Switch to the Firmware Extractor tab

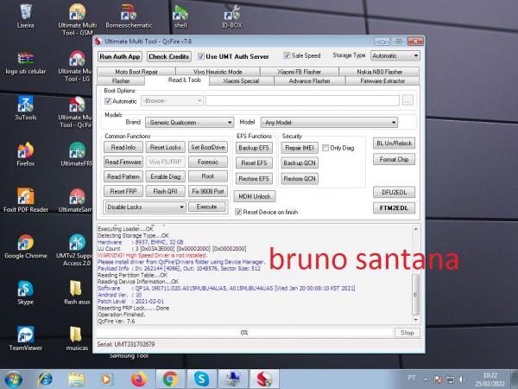[x=382, y=80]
